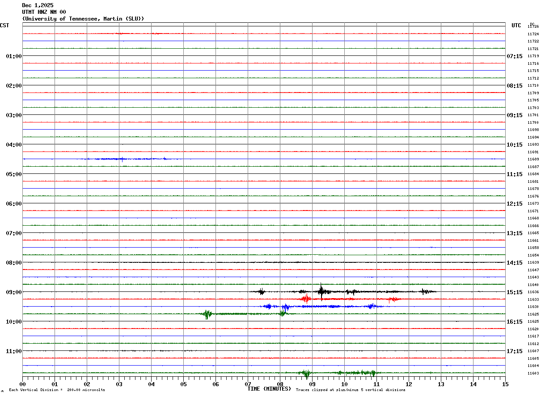Viewport: 541px width, 396px height.
Task: Click the 'CST' time zone label
Action: 4,25
